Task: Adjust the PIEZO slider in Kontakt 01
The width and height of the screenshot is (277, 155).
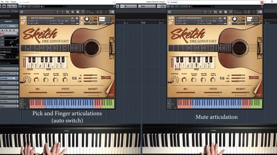Action: pos(65,93)
